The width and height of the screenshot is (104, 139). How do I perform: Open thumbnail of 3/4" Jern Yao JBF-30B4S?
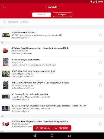[6, 85]
